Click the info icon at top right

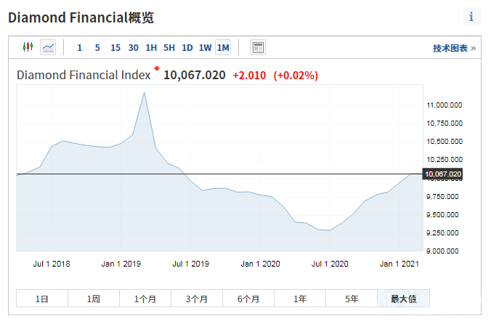tap(471, 17)
